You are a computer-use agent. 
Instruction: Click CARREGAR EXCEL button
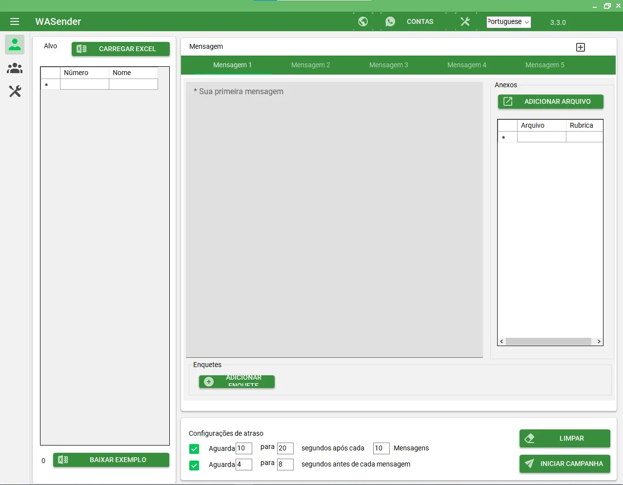(121, 49)
